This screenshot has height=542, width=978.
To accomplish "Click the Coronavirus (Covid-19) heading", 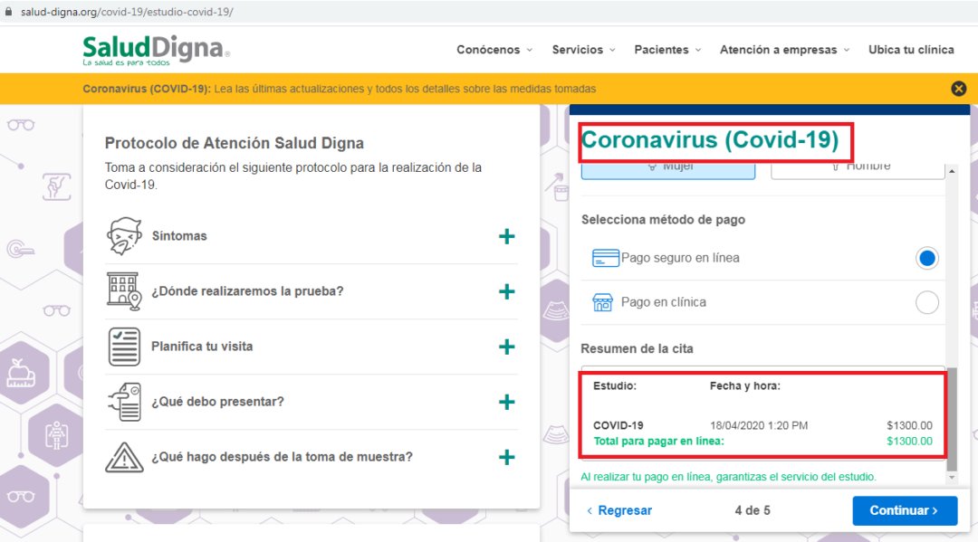I will tap(710, 139).
